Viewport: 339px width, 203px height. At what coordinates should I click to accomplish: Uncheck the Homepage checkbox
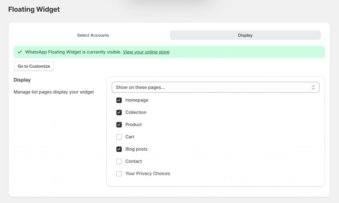[119, 100]
